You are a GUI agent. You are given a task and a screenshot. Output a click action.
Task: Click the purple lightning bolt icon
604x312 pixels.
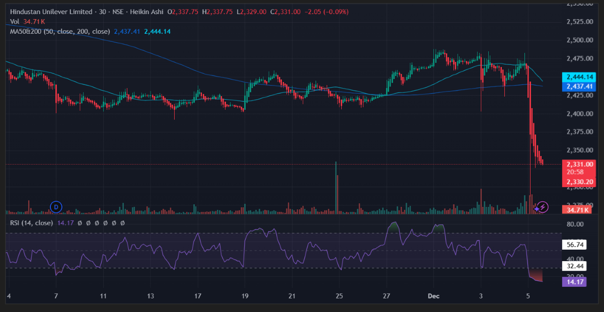click(543, 206)
